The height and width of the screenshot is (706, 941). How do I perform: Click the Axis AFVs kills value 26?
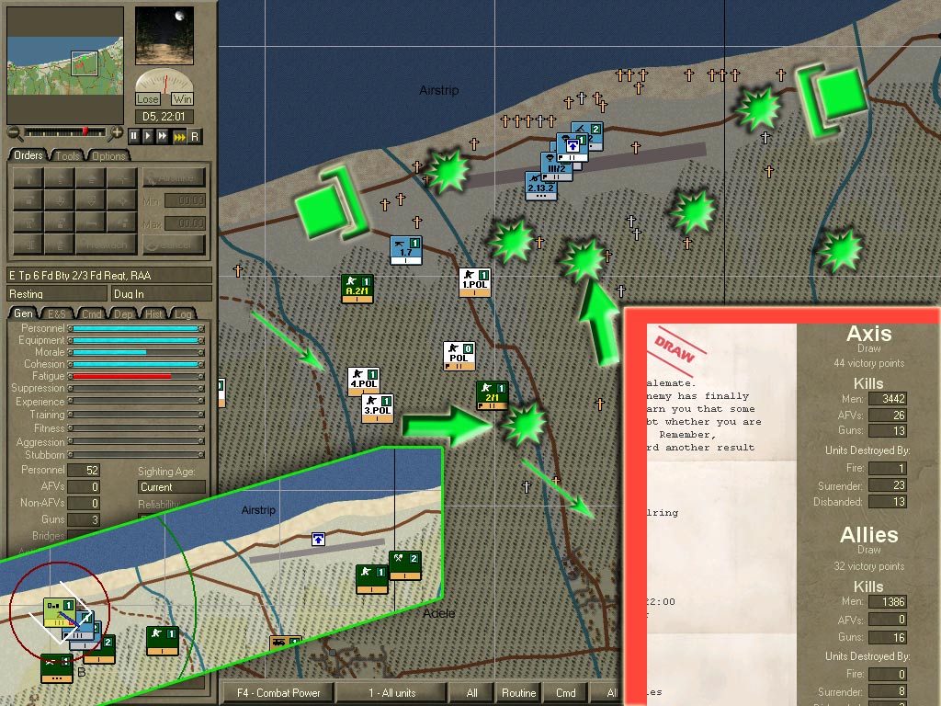click(x=888, y=415)
